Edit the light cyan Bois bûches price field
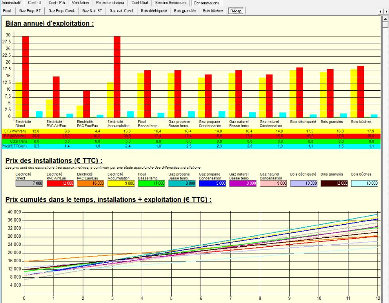The width and height of the screenshot is (389, 303). (363, 183)
